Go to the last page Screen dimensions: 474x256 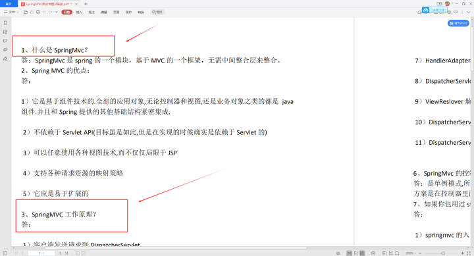(x=66, y=253)
